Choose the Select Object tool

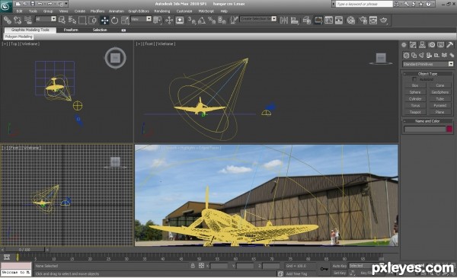62,20
